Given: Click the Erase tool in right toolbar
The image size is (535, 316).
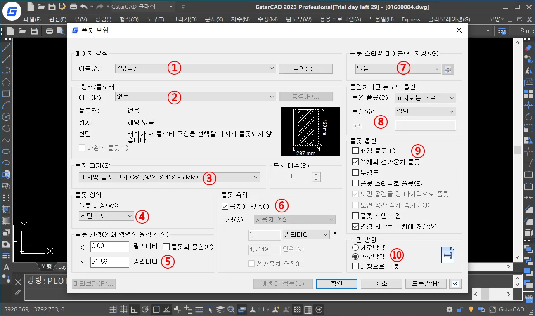Looking at the screenshot, I should pyautogui.click(x=528, y=48).
